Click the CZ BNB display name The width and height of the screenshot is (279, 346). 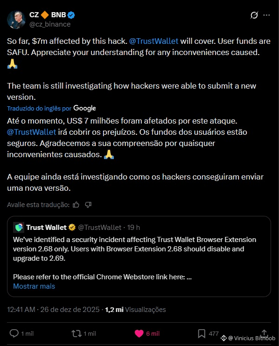coord(48,15)
